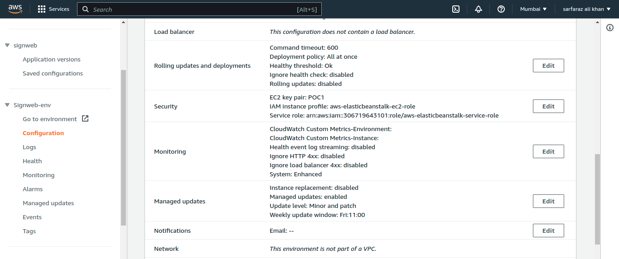This screenshot has width=619, height=259.
Task: Click 'Ignore HTTP 4xx: disabled' text
Action: coord(307,156)
